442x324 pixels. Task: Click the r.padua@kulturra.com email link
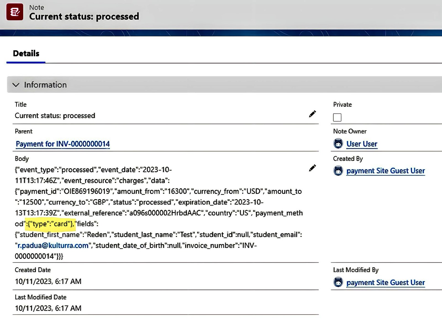tap(53, 245)
